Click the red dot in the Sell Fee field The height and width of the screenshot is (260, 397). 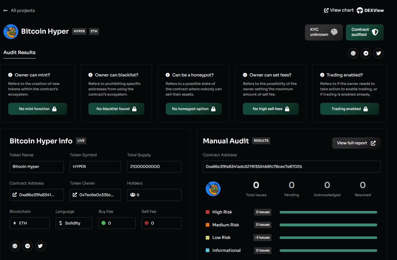(147, 223)
